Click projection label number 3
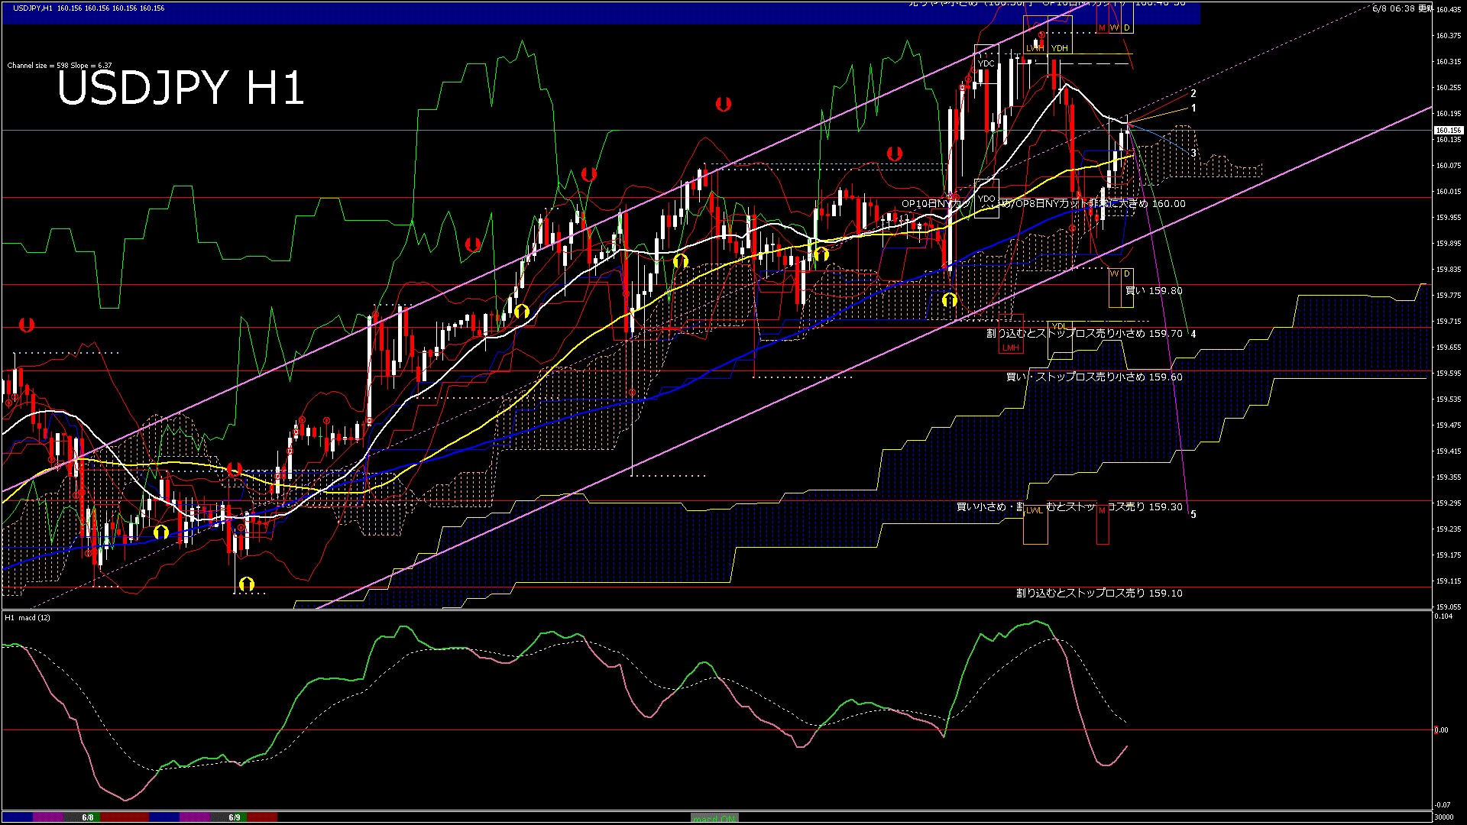Viewport: 1467px width, 825px height. 1193,154
